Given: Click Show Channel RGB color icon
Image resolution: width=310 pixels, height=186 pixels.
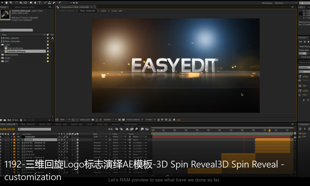Looking at the screenshot, I should coord(101,120).
